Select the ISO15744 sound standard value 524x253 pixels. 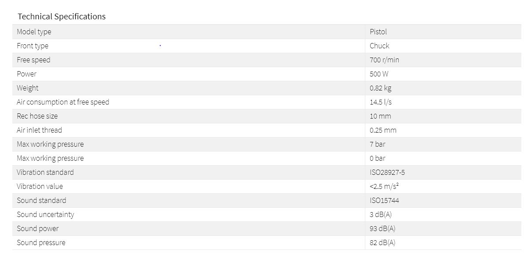(384, 200)
